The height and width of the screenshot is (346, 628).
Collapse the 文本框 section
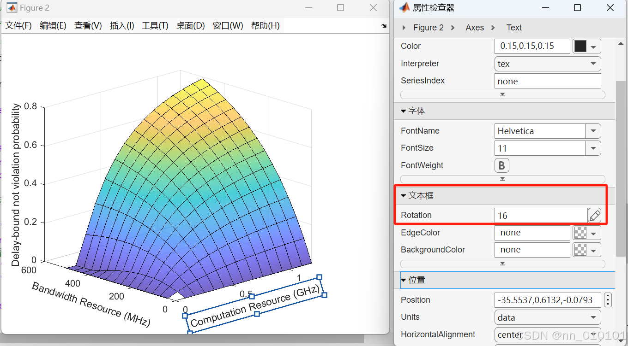point(403,196)
